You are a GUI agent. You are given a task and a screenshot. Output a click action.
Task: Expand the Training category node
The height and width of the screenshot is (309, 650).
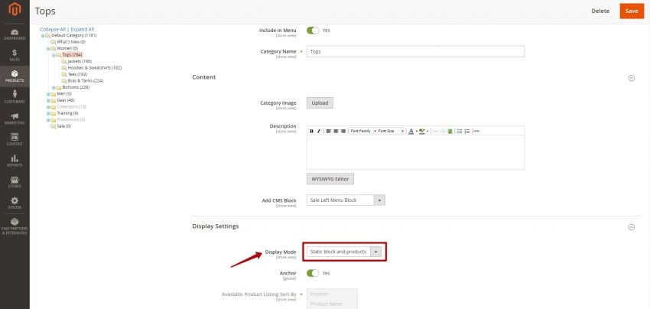point(48,113)
